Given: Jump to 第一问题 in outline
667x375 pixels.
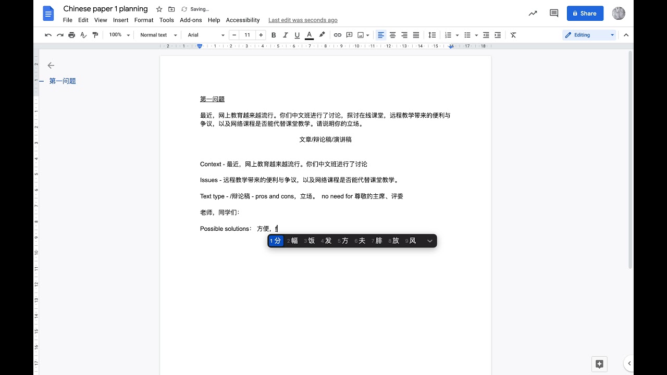Looking at the screenshot, I should [x=63, y=81].
